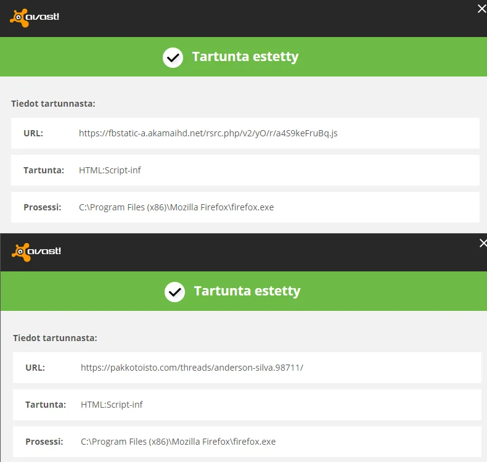Click the checkmark icon in bottom banner
The height and width of the screenshot is (462, 487).
click(174, 291)
